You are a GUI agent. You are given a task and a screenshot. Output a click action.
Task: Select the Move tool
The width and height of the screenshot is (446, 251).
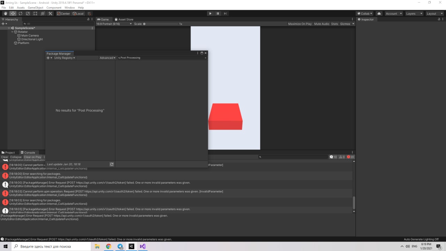(13, 14)
